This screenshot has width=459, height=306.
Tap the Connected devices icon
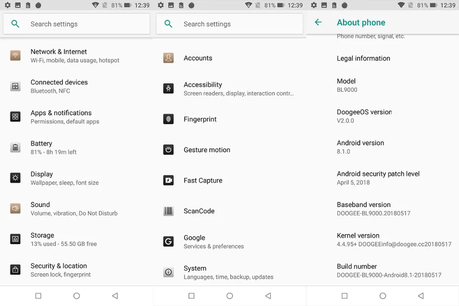[15, 86]
